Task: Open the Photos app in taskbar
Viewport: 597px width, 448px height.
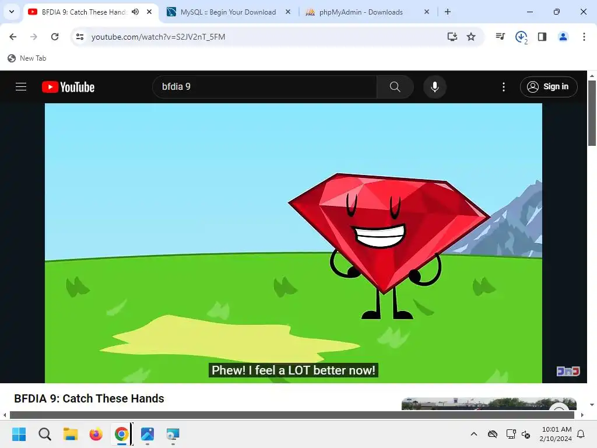Action: point(148,434)
